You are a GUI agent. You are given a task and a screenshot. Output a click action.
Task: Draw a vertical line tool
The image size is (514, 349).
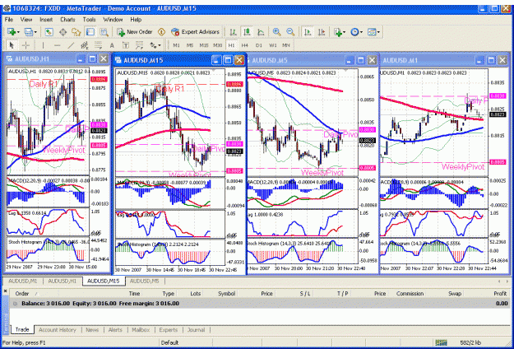[x=43, y=45]
